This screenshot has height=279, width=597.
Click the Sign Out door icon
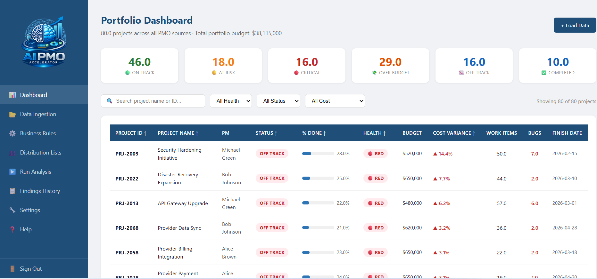[x=12, y=269]
